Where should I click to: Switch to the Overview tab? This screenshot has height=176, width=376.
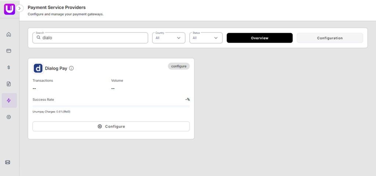point(259,38)
